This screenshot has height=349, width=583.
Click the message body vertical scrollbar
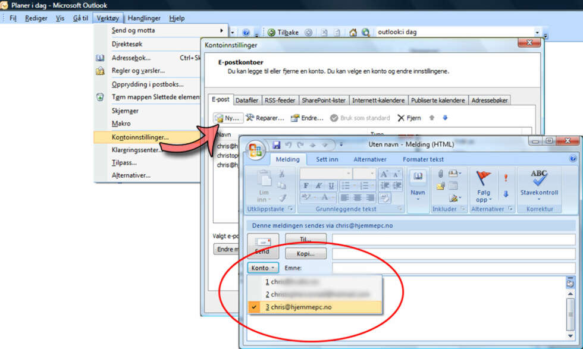coord(571,314)
